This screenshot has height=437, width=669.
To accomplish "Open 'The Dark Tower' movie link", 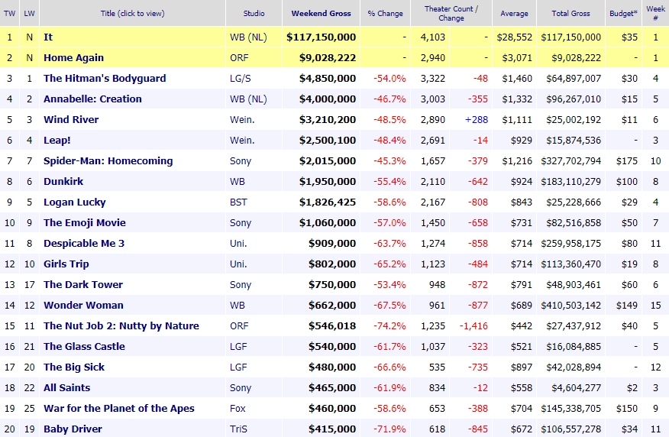I will point(82,285).
